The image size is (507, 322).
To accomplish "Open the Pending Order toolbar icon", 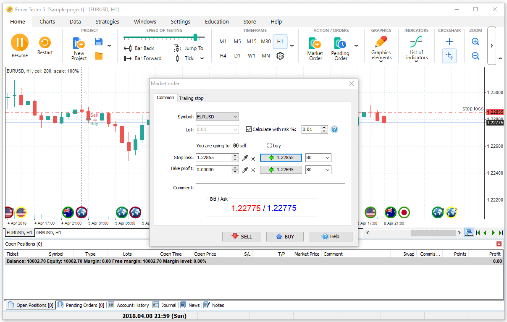I will 340,44.
